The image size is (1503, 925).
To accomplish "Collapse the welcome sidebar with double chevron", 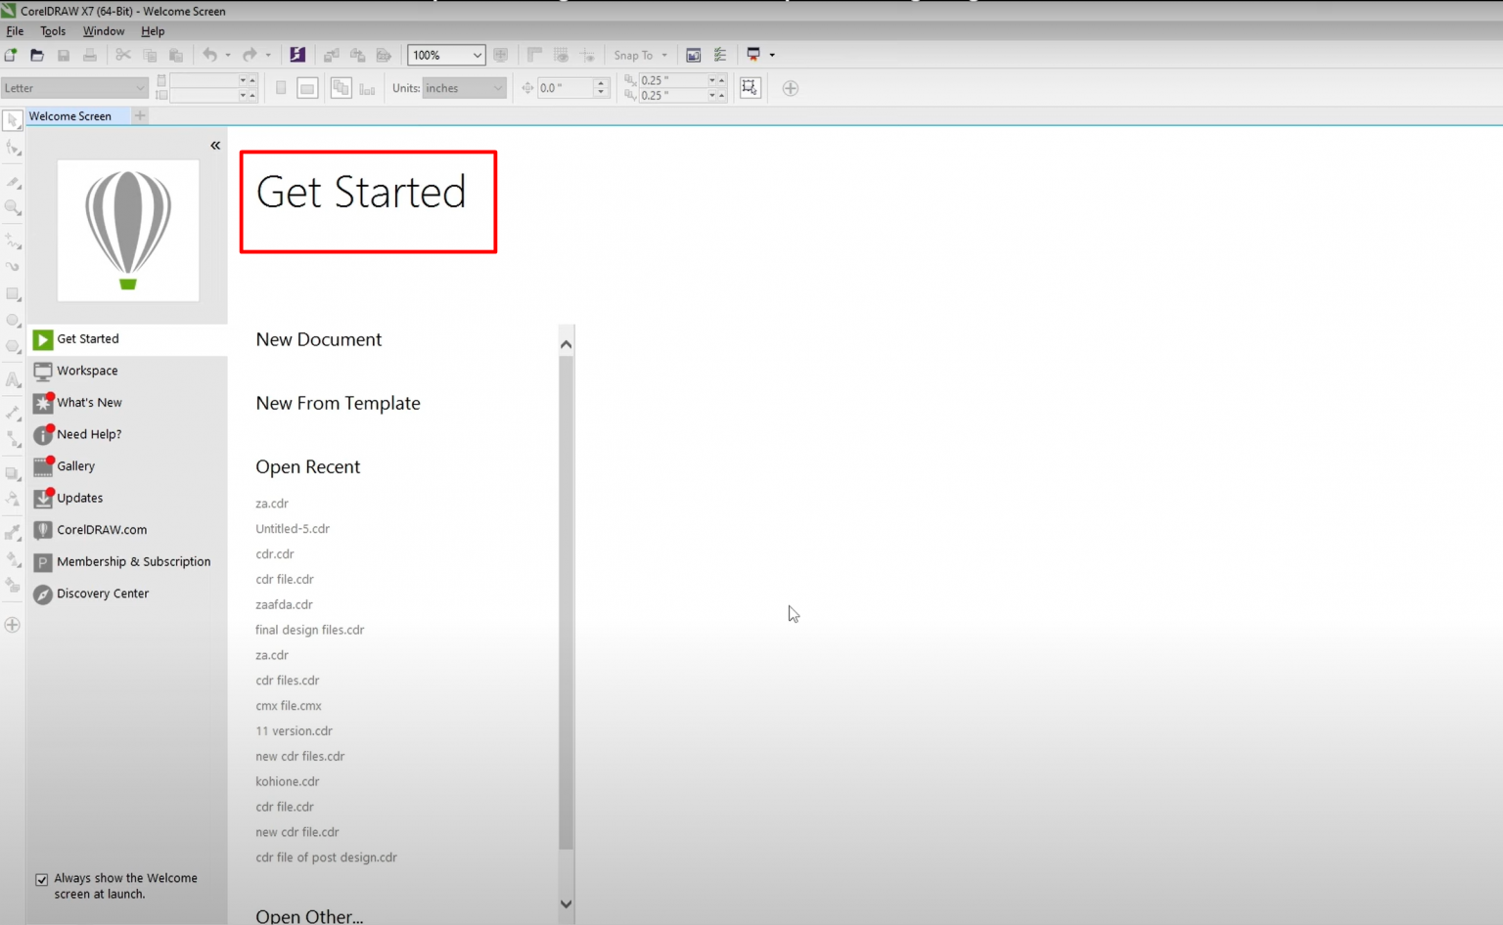I will coord(215,146).
